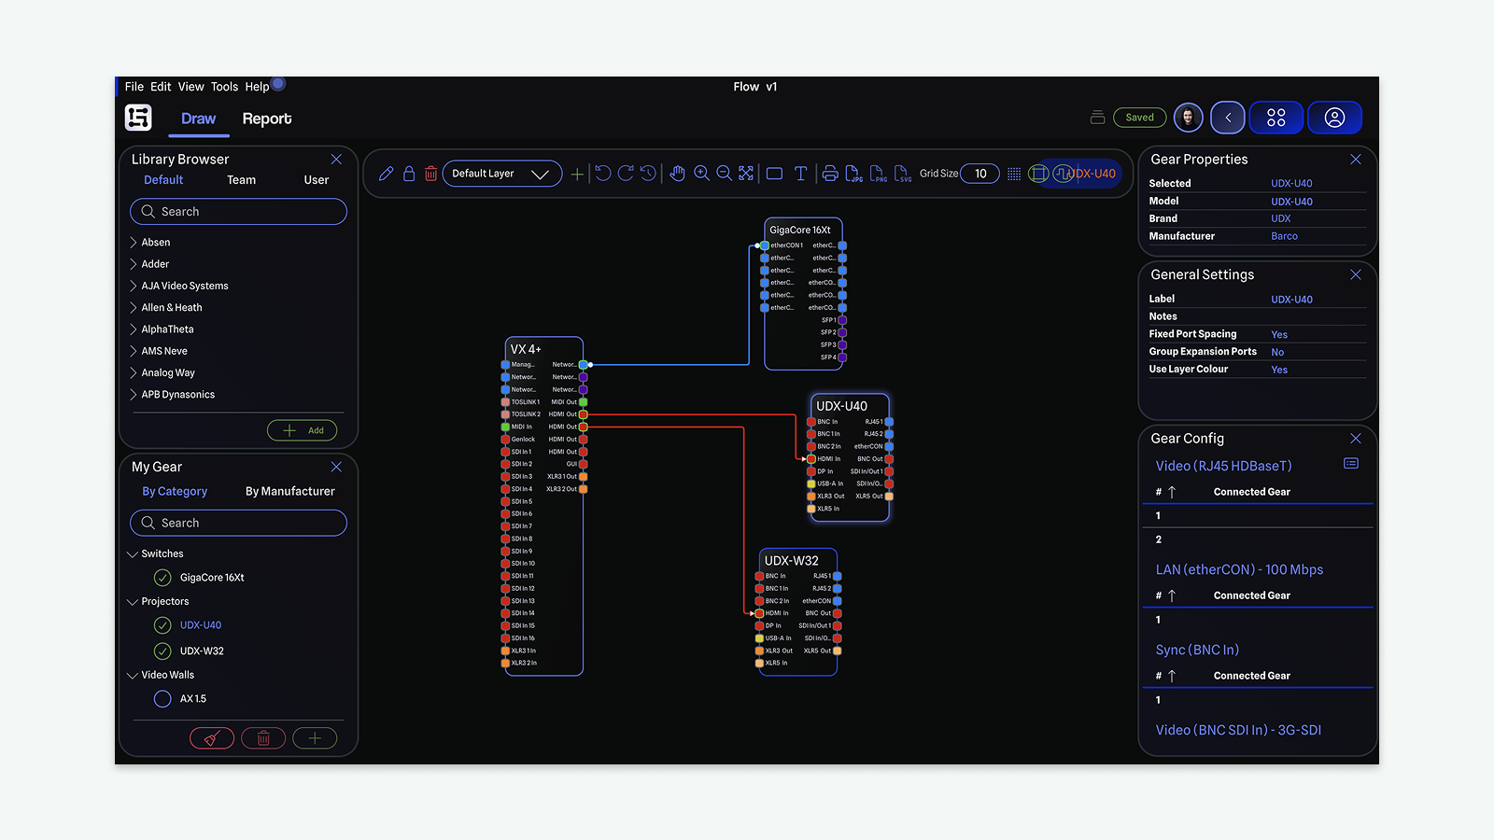Screen dimensions: 1494x840
Task: Expand the AJA Video Systems entry
Action: (x=134, y=286)
